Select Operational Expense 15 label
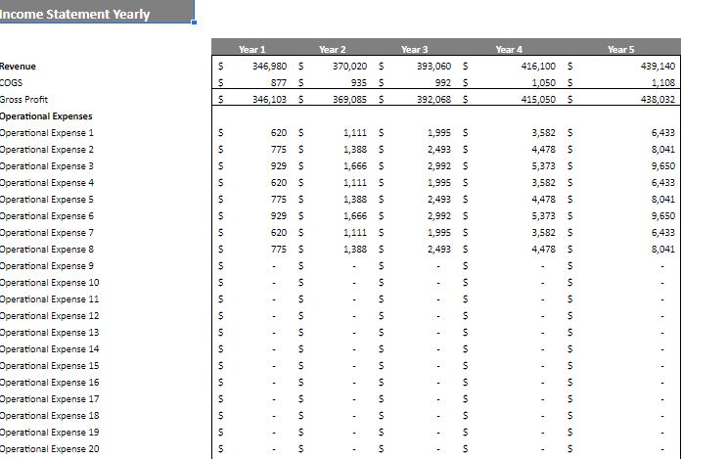Viewport: 728px width, 459px height. click(49, 366)
